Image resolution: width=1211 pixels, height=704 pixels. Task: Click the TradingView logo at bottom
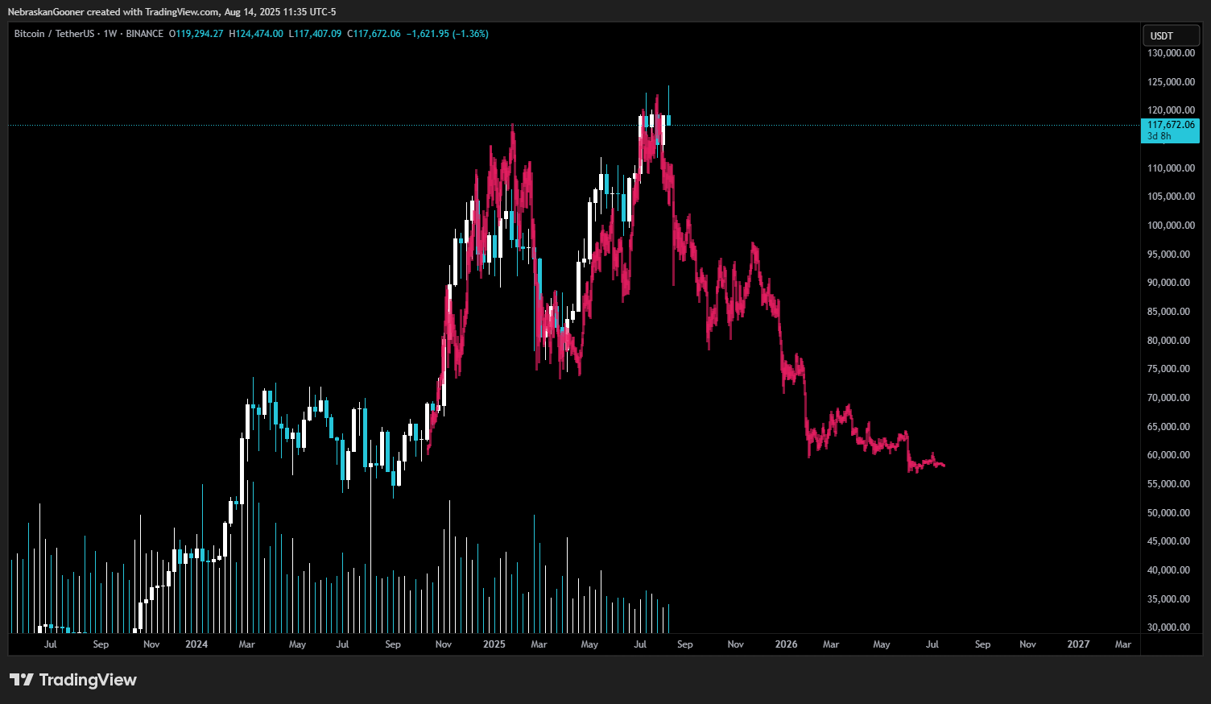[x=73, y=680]
